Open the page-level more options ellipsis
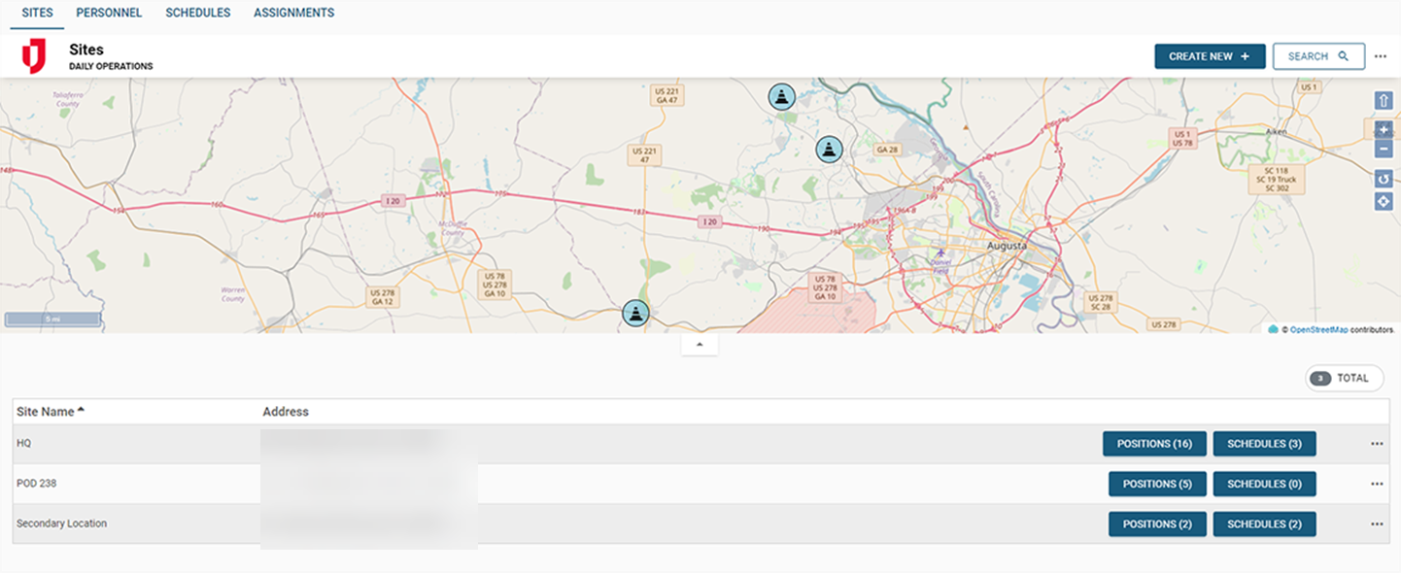 1381,56
